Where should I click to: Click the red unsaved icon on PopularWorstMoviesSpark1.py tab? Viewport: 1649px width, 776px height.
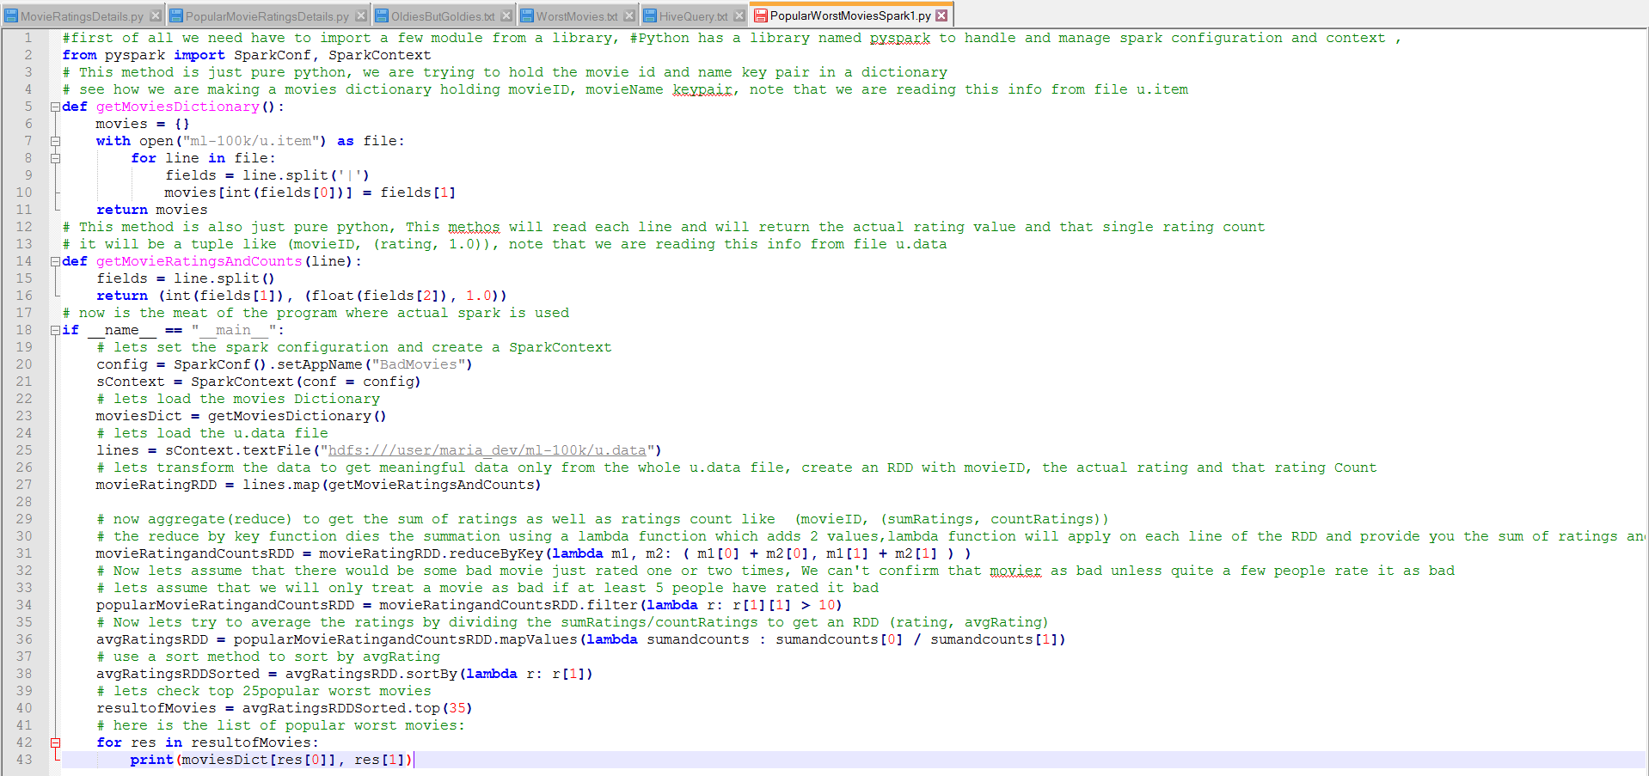(760, 15)
